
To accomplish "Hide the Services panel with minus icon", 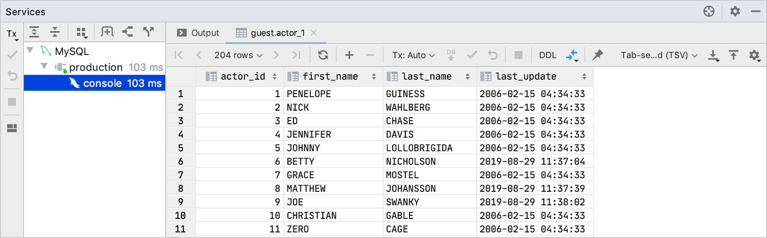I will tap(756, 11).
